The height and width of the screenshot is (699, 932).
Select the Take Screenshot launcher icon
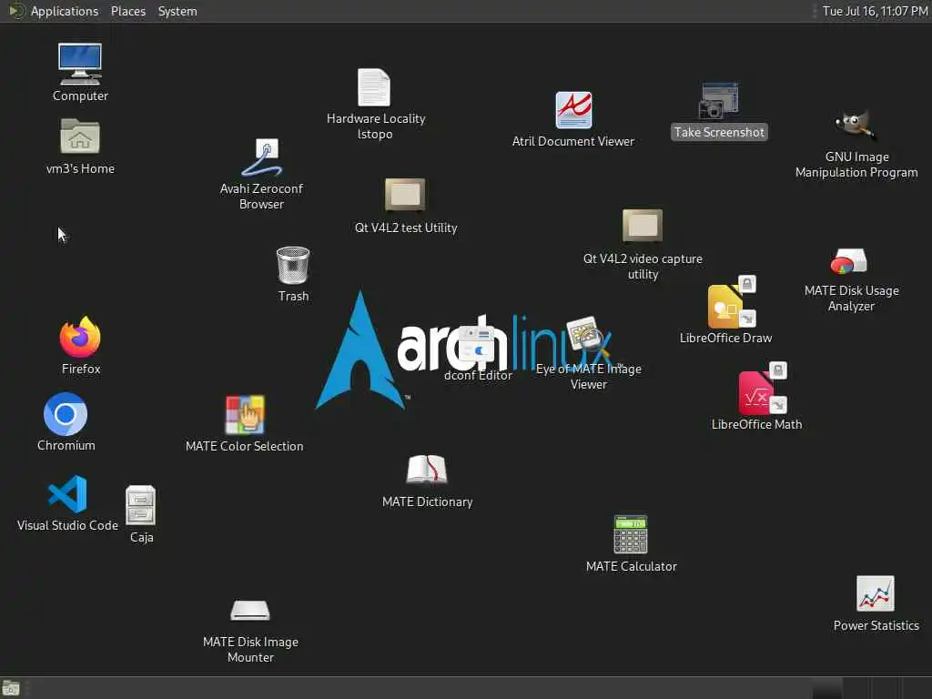click(719, 100)
